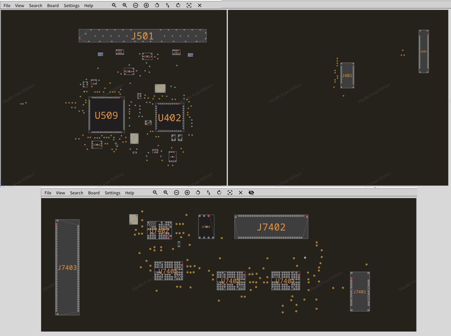Image resolution: width=451 pixels, height=336 pixels.
Task: Toggle crossed-out eye visibility icon
Action: (x=251, y=193)
